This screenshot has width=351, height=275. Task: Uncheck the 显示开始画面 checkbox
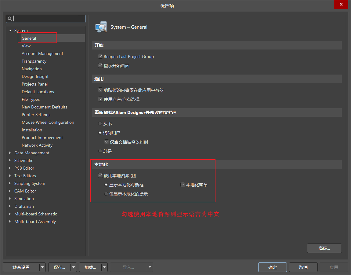pyautogui.click(x=100, y=66)
